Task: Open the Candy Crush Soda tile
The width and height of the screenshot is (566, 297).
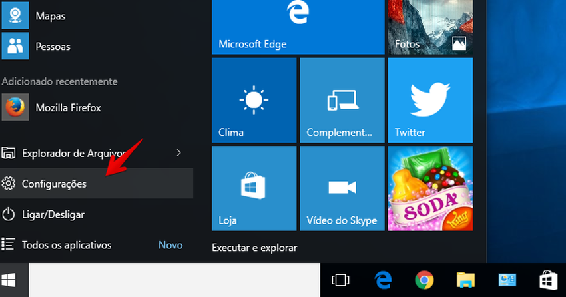Action: pyautogui.click(x=430, y=188)
